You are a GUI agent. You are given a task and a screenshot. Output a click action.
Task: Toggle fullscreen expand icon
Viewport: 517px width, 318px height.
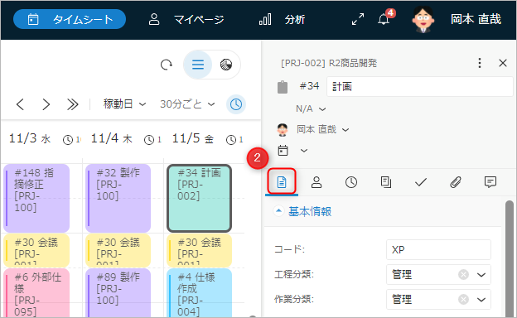pyautogui.click(x=358, y=19)
